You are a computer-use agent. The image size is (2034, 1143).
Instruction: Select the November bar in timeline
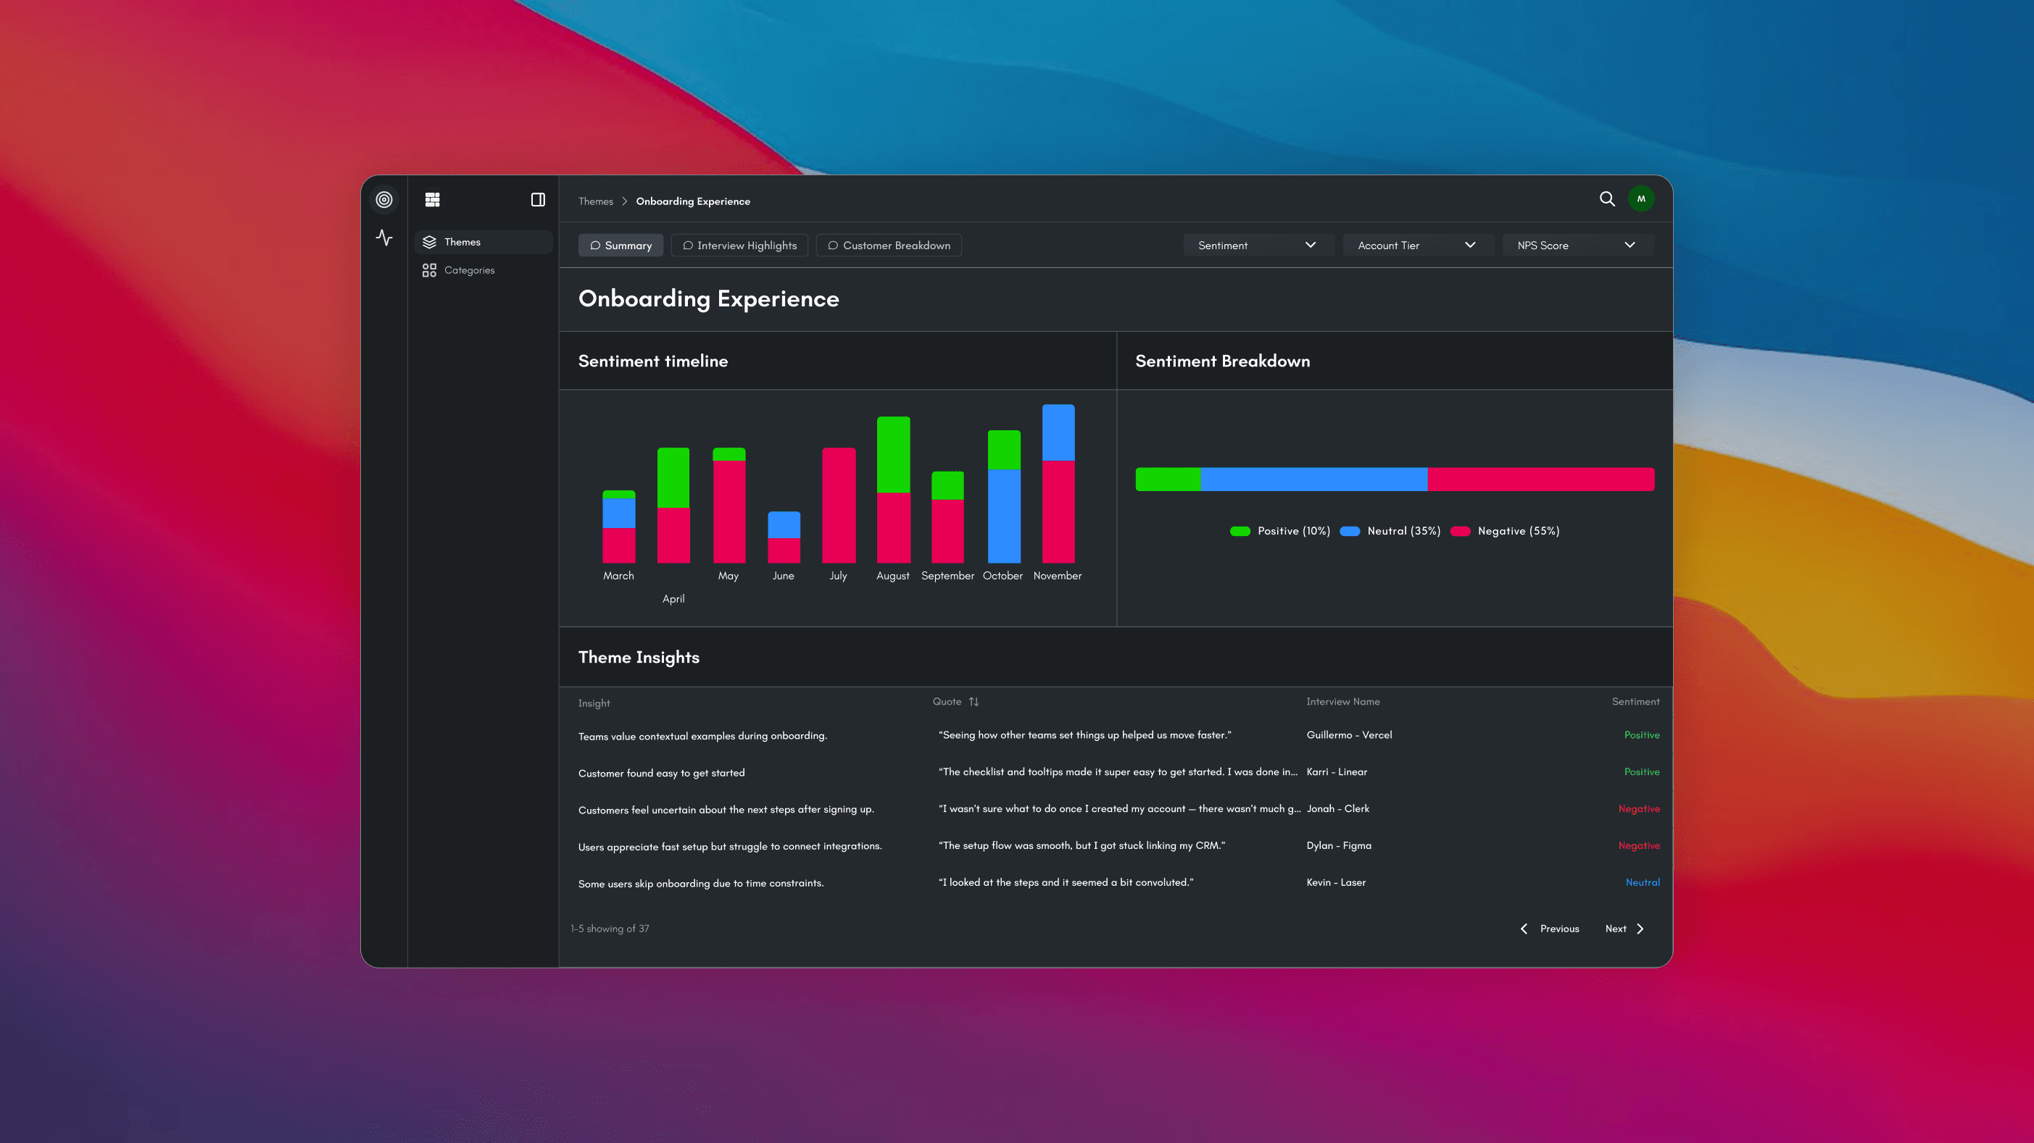[1058, 484]
